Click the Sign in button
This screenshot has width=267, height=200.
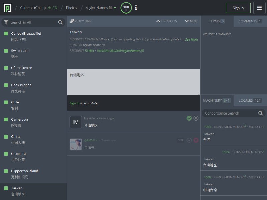click(x=238, y=8)
